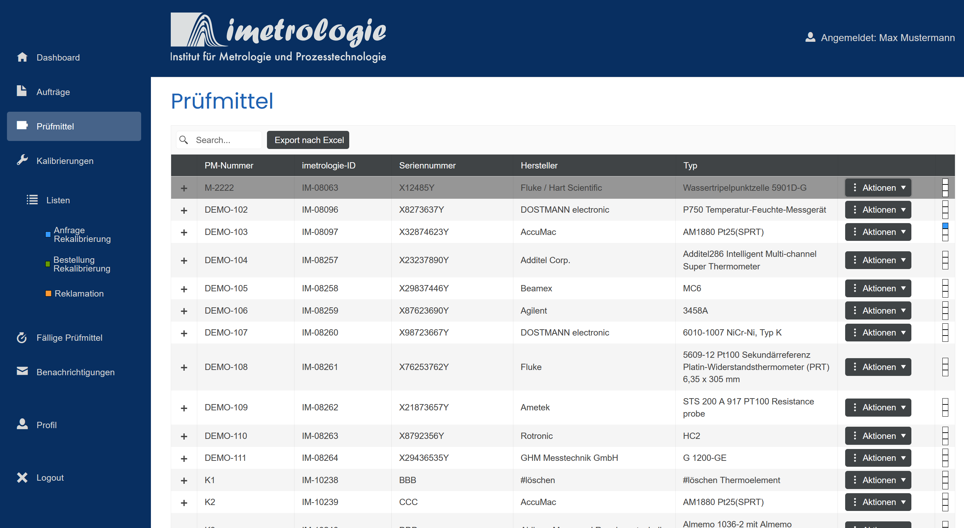Click the Kalibrierungen wrench icon
The width and height of the screenshot is (964, 528).
pyautogui.click(x=22, y=160)
